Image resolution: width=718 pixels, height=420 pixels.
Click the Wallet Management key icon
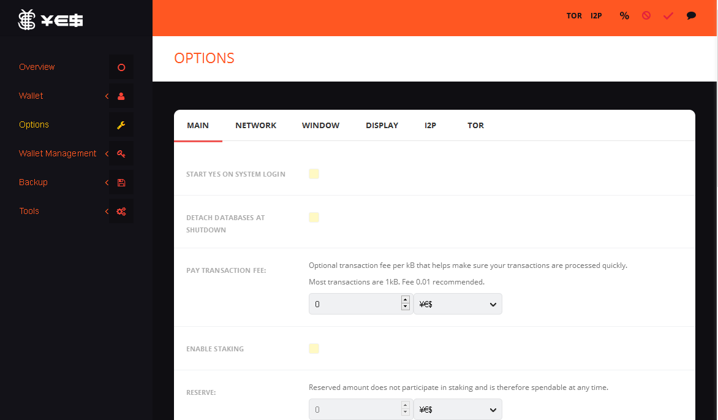pos(121,154)
